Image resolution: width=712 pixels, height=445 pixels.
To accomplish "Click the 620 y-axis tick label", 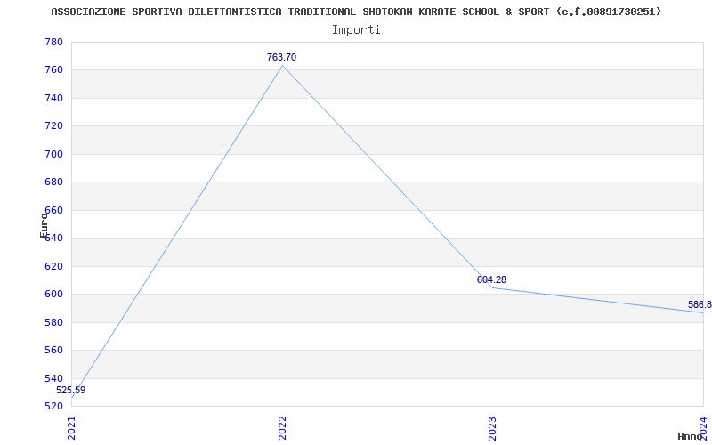I will point(53,266).
